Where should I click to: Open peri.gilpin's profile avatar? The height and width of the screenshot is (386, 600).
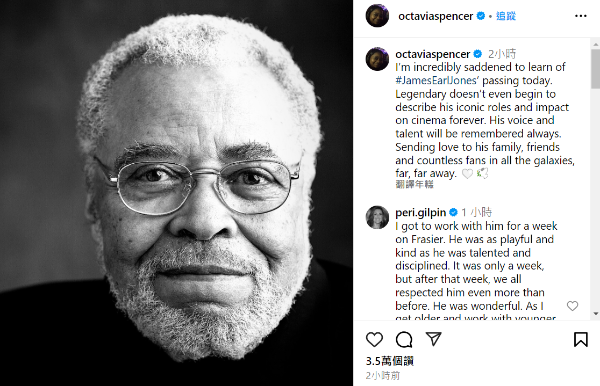(x=377, y=217)
